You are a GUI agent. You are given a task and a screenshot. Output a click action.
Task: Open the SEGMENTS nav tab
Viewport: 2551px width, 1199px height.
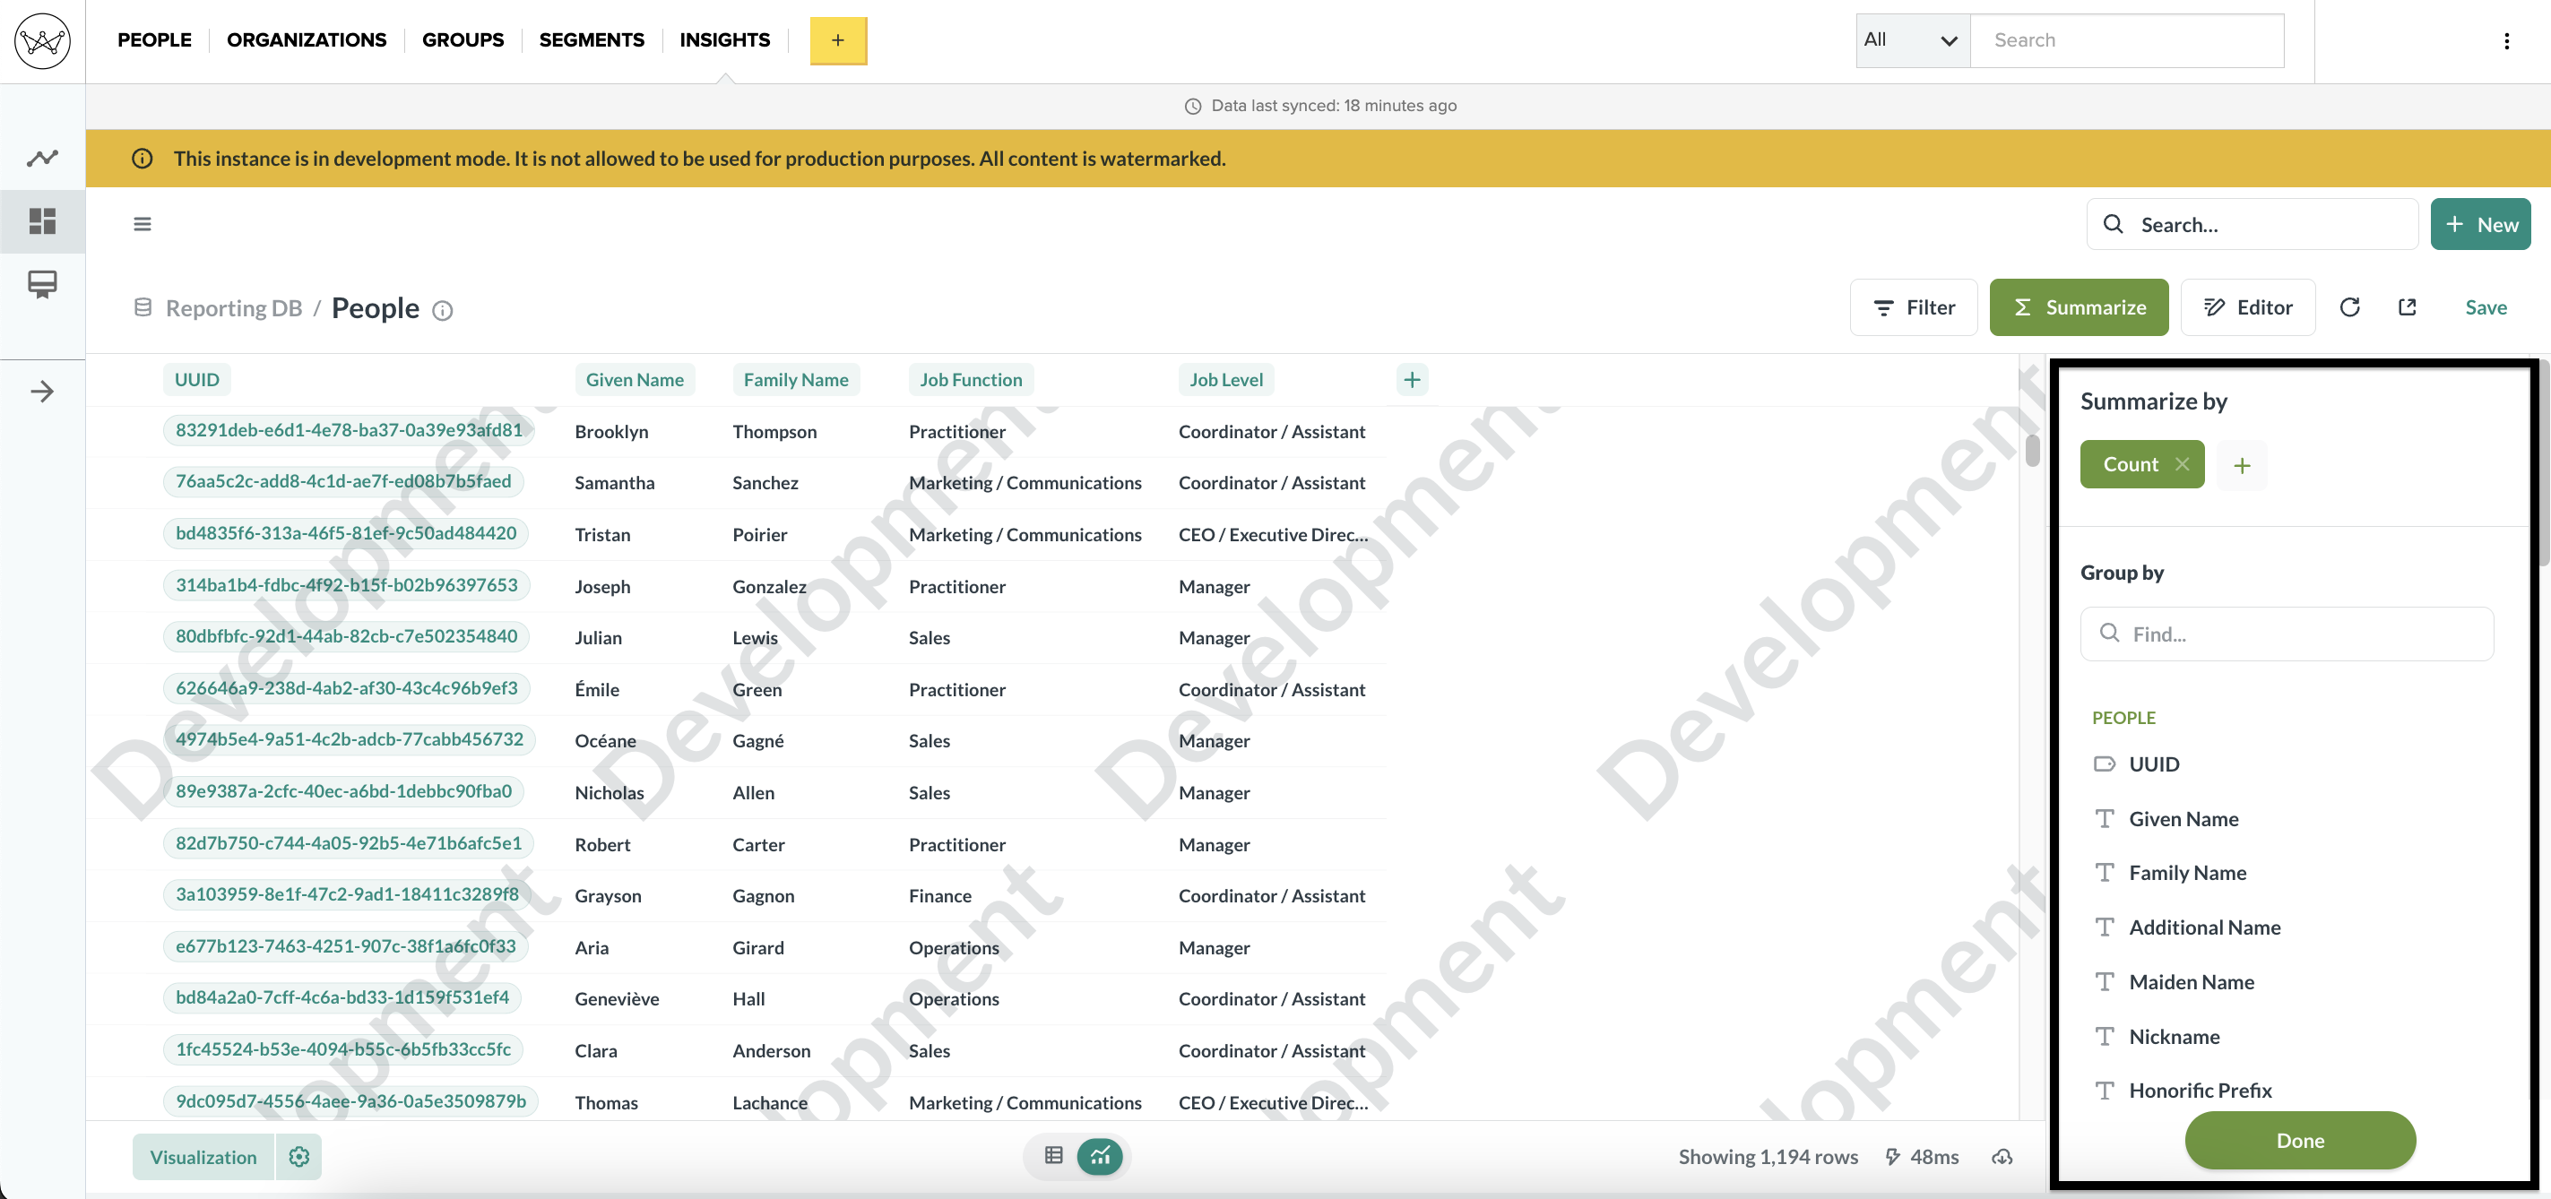point(592,39)
